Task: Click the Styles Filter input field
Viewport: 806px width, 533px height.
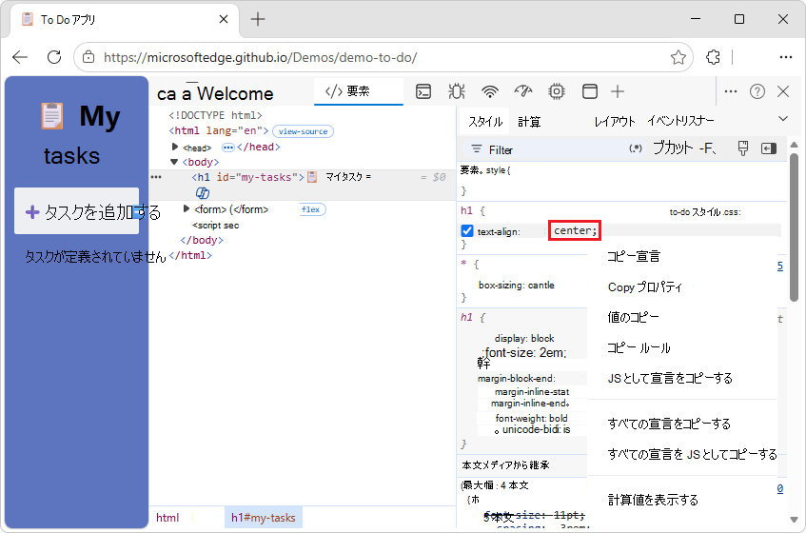Action: 552,149
